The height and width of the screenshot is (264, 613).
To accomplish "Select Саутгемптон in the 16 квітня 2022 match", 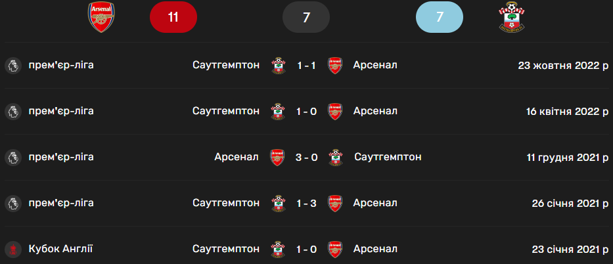I will [x=226, y=111].
